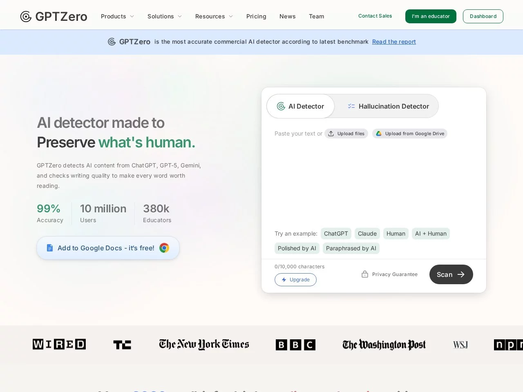This screenshot has height=392, width=523.
Task: Click the Scan button
Action: [451, 274]
